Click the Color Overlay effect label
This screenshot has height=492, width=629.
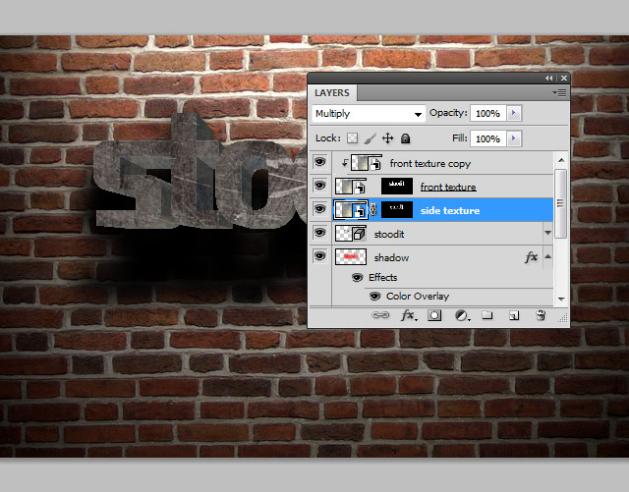pos(417,297)
